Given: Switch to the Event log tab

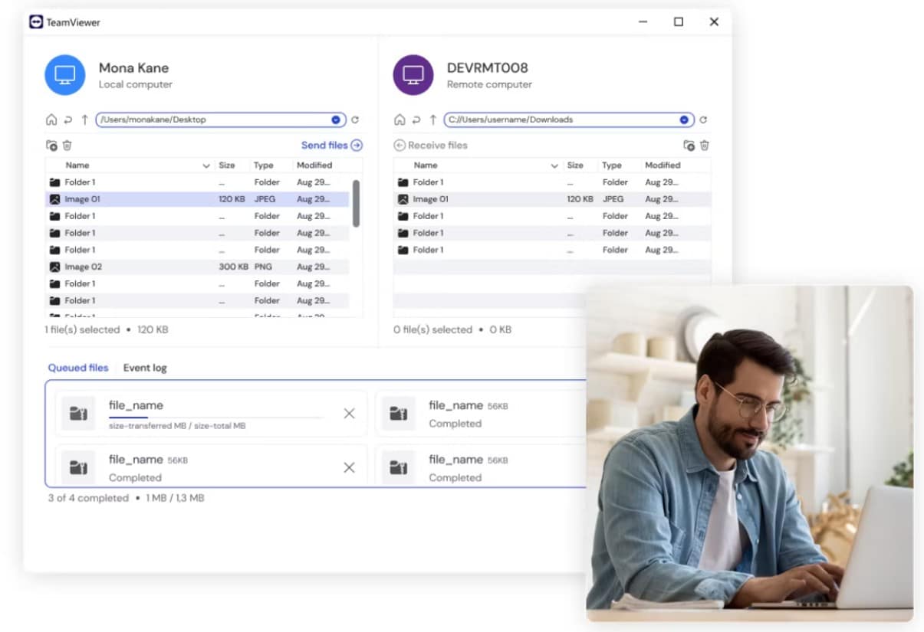Looking at the screenshot, I should [145, 368].
